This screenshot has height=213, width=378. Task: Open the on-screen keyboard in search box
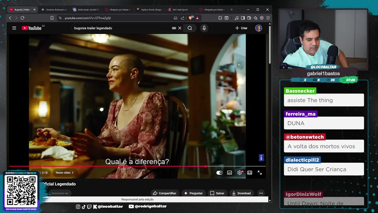174,28
